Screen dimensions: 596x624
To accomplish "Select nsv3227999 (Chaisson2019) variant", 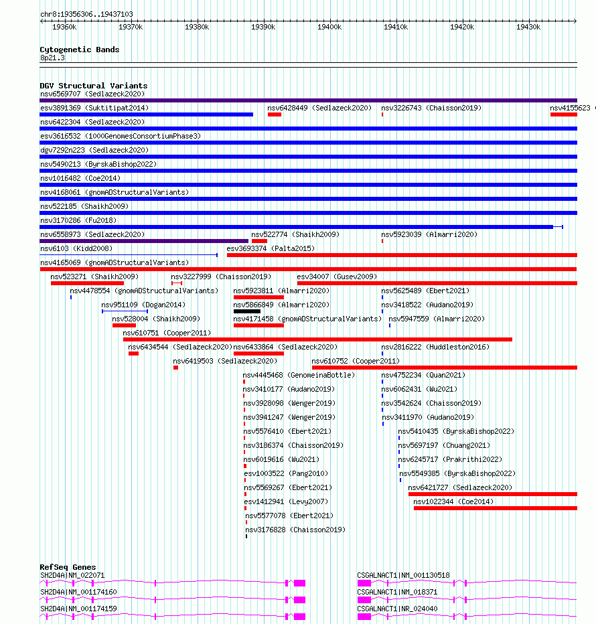I will (221, 277).
